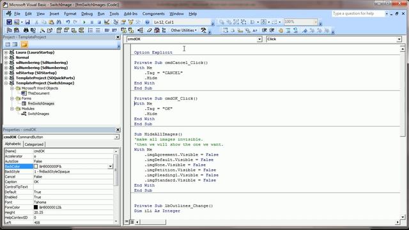Click the Caption property value OK
Image resolution: width=409 pixels, height=230 pixels.
tap(73, 181)
